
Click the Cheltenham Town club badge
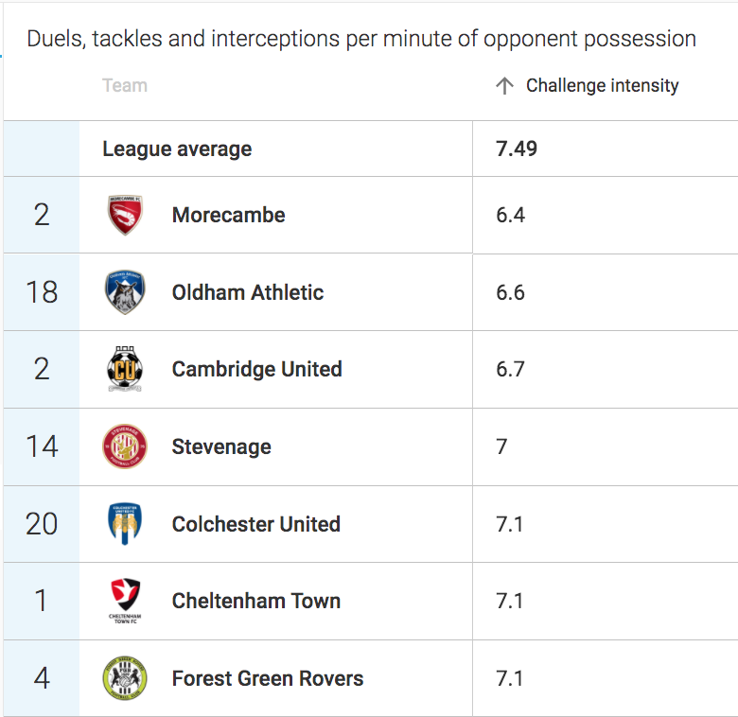[125, 602]
